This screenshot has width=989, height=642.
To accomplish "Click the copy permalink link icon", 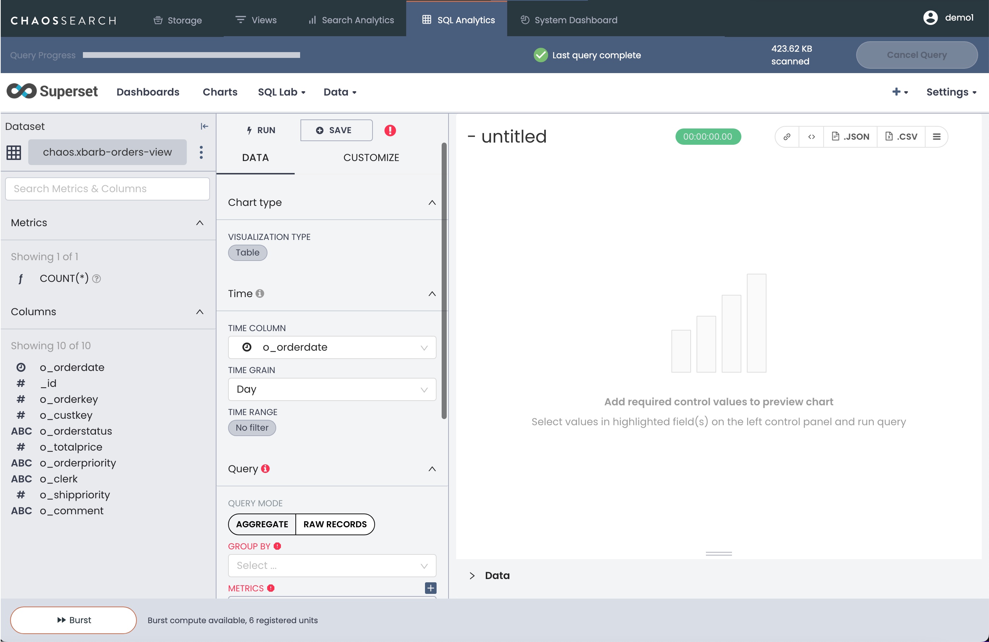I will coord(787,137).
